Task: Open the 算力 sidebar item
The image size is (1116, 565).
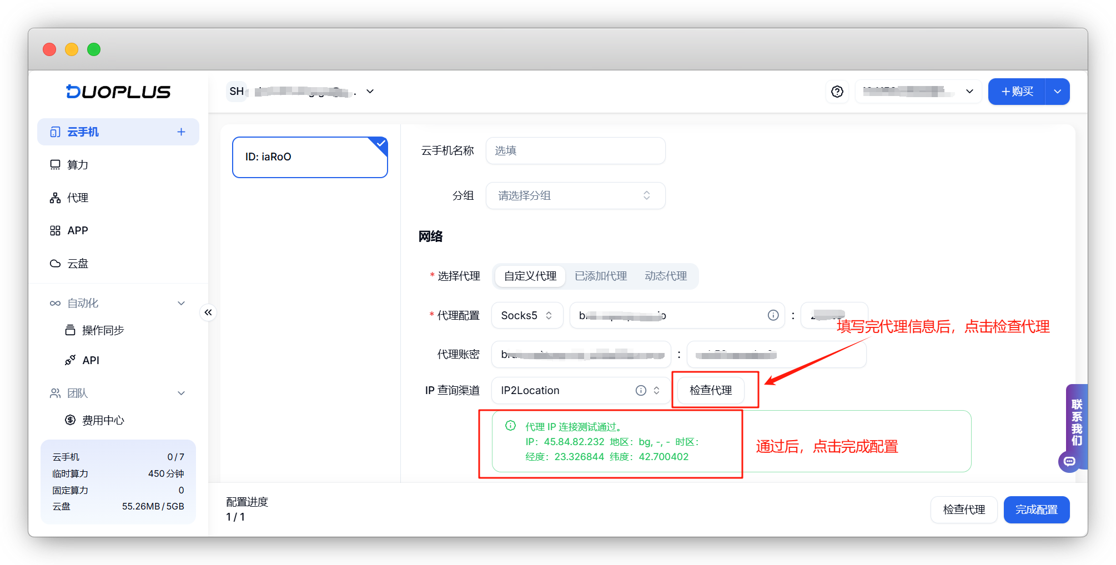Action: [118, 165]
